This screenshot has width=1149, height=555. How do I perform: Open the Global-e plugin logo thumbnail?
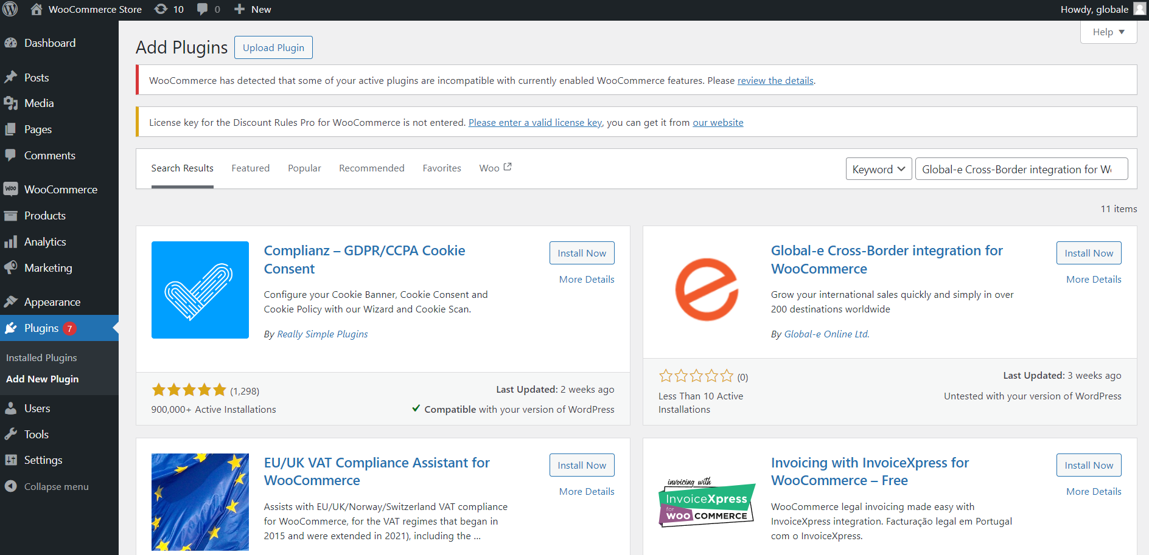tap(707, 290)
